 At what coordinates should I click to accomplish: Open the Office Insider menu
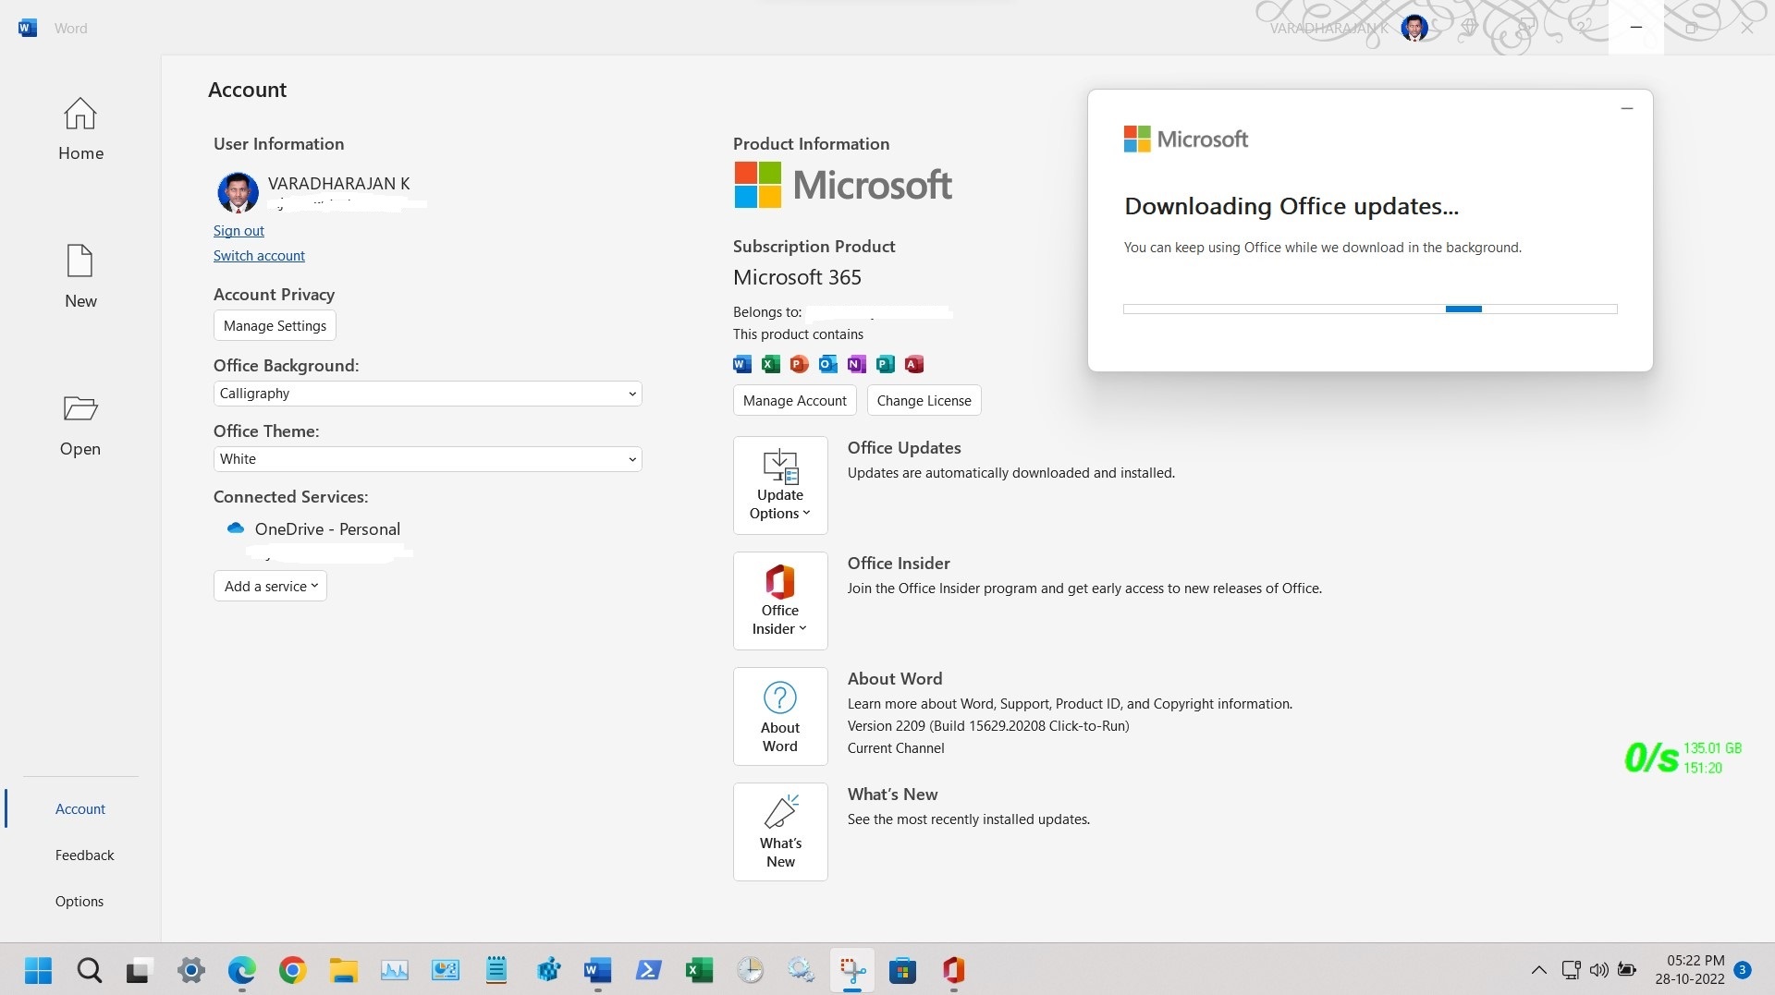tap(780, 601)
